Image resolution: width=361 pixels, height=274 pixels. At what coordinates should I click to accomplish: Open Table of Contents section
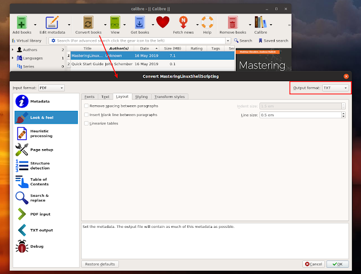(46, 182)
